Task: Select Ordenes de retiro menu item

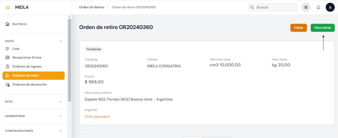Action: (34, 75)
